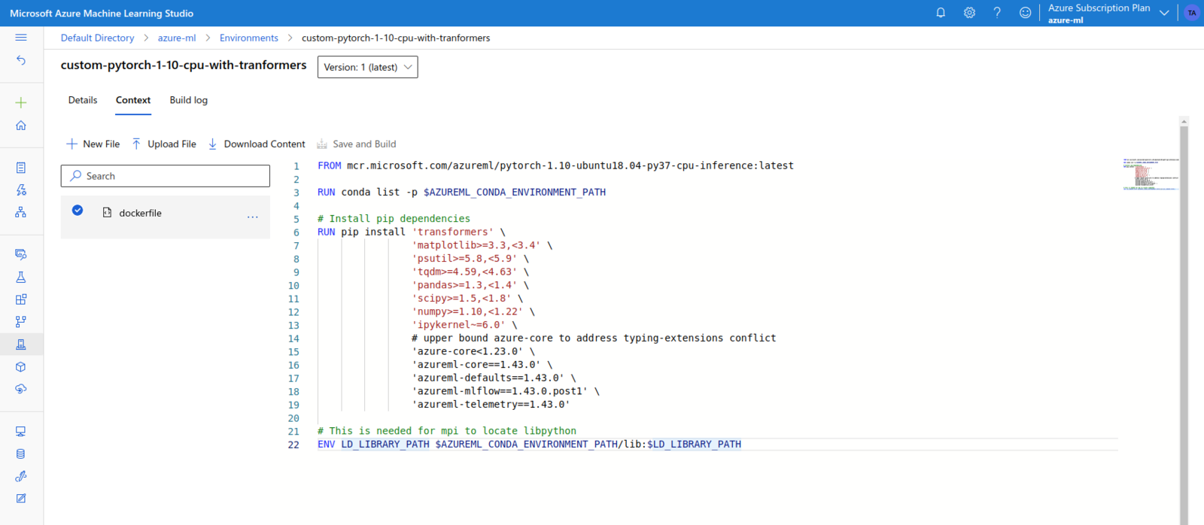Click the green plus New icon
Image resolution: width=1204 pixels, height=525 pixels.
[x=21, y=102]
